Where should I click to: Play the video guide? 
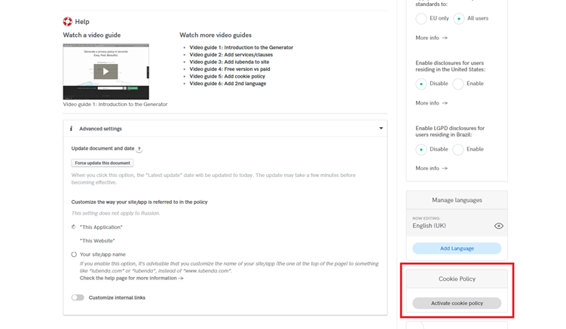coord(106,72)
